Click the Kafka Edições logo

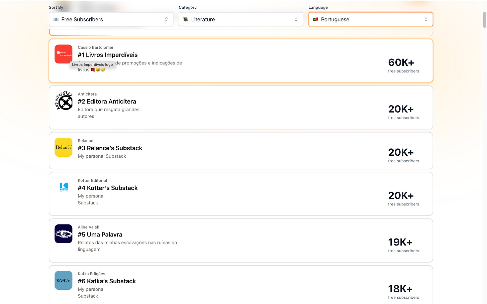click(64, 280)
